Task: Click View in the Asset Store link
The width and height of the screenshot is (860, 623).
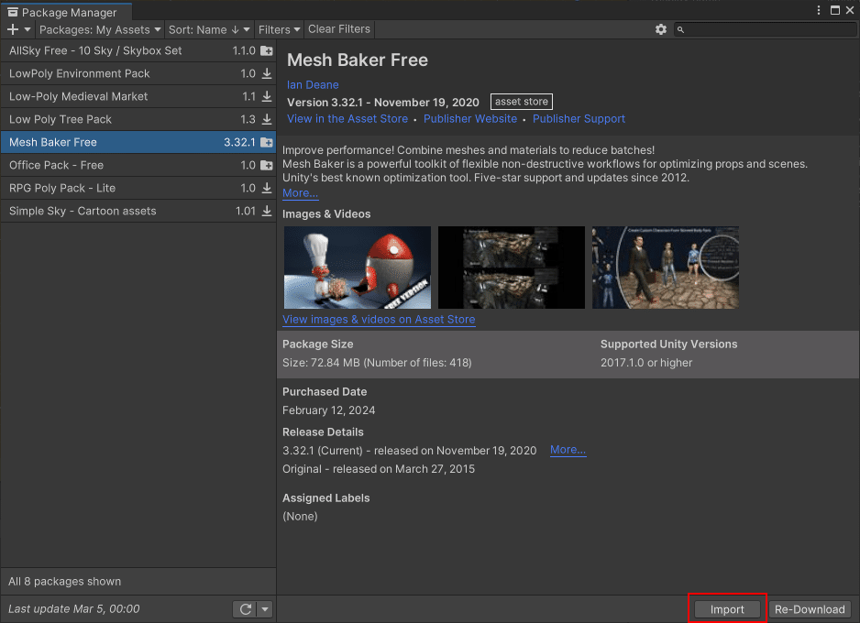Action: coord(347,119)
